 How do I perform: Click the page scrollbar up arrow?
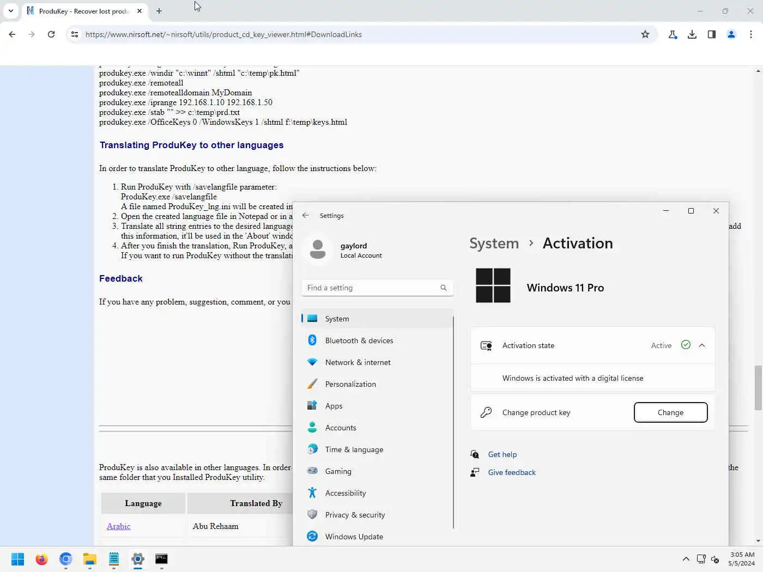pos(758,71)
